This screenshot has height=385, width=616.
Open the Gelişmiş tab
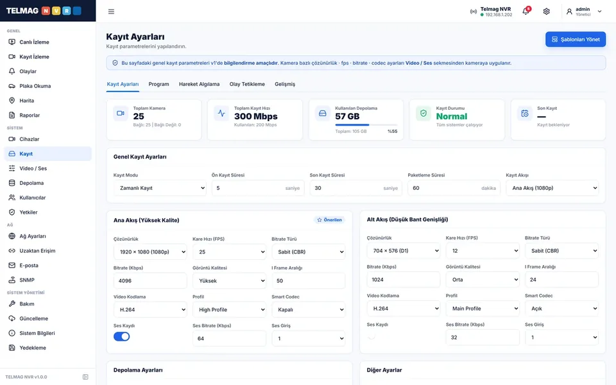(x=285, y=84)
